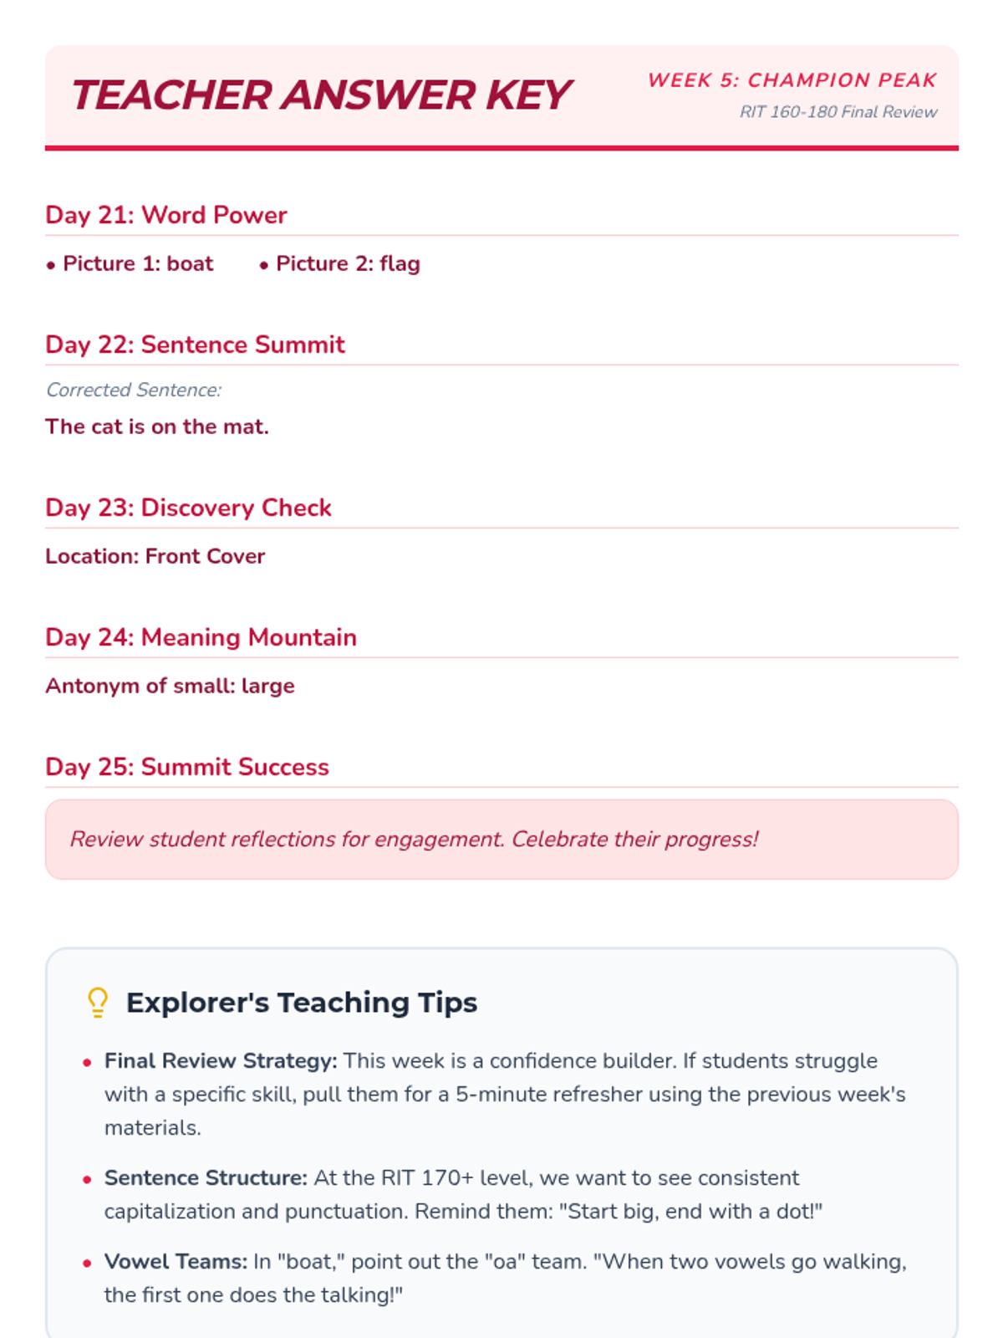Click the Day 23: Discovery Check heading
This screenshot has width=1003, height=1338.
coord(188,508)
